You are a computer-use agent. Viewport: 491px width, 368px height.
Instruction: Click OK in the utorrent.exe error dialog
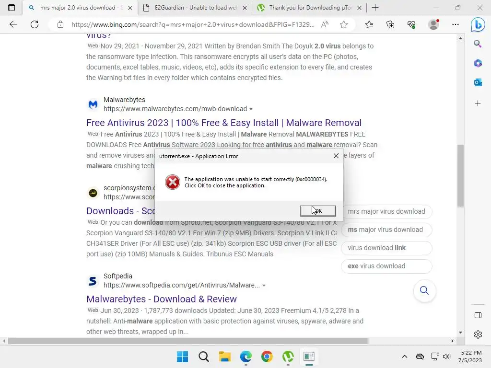point(318,211)
